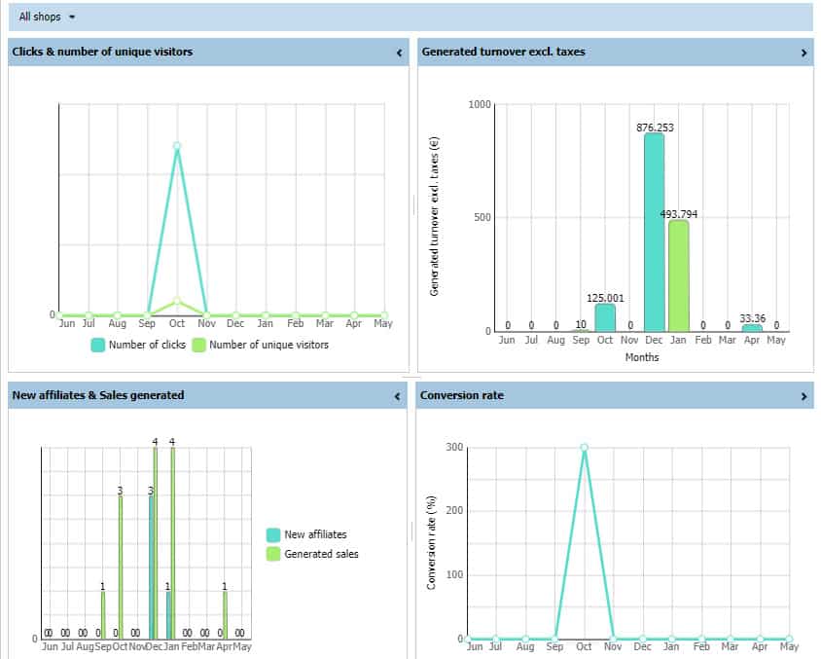Screen dimensions: 821x659
Task: Collapse New affiliates & Sales generated panel arrow
Action: [x=398, y=396]
